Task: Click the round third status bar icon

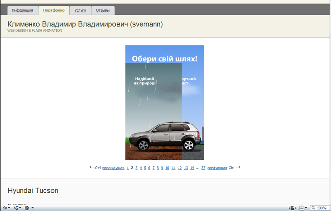Action: click(x=27, y=208)
